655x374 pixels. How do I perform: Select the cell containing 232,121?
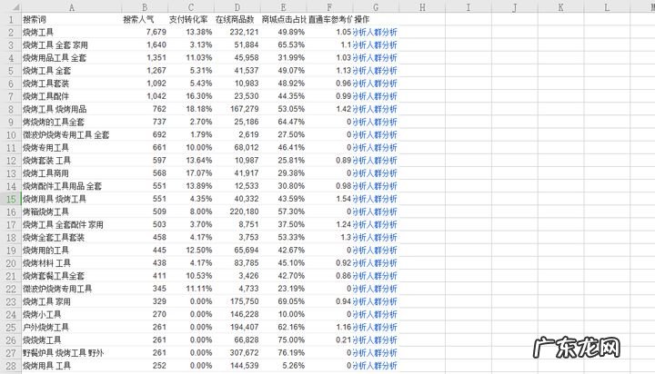(237, 32)
